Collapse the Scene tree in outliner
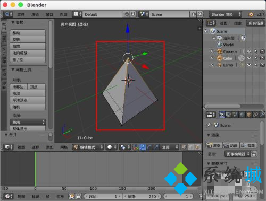This screenshot has height=201, width=266. tap(206, 31)
